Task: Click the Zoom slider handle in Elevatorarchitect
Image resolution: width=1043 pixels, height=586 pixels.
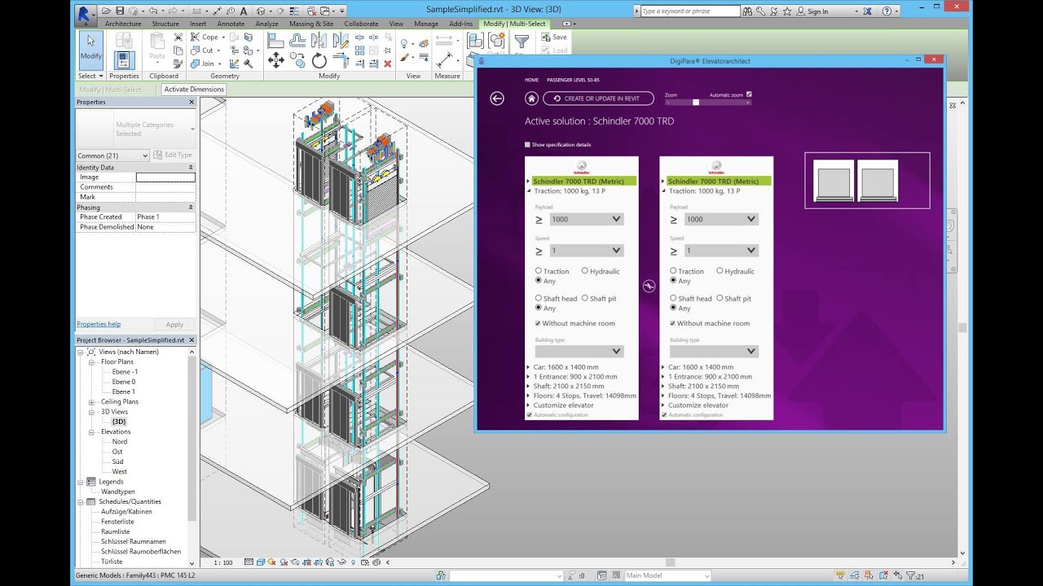Action: click(x=696, y=103)
